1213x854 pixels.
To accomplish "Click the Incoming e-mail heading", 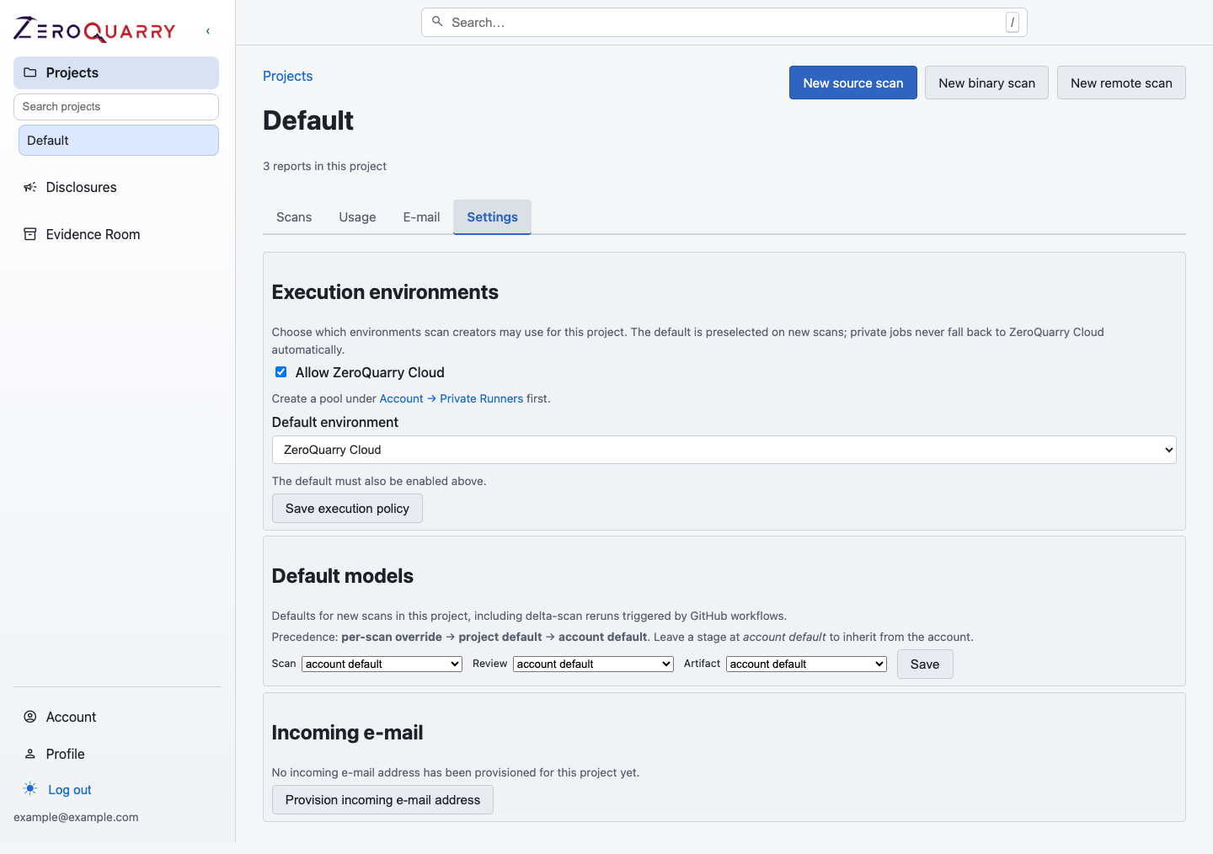I will [348, 733].
